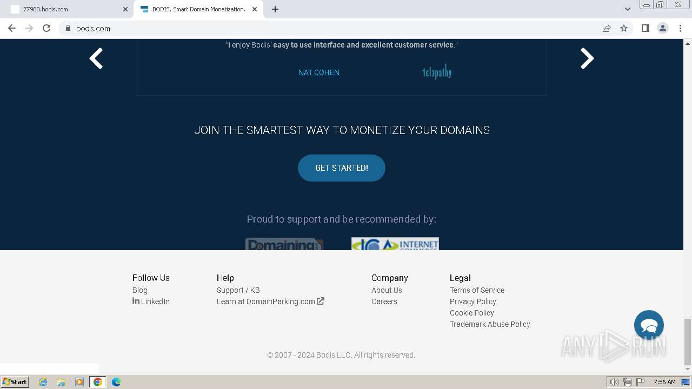Open the live chat bubble
The width and height of the screenshot is (692, 389).
[x=649, y=325]
